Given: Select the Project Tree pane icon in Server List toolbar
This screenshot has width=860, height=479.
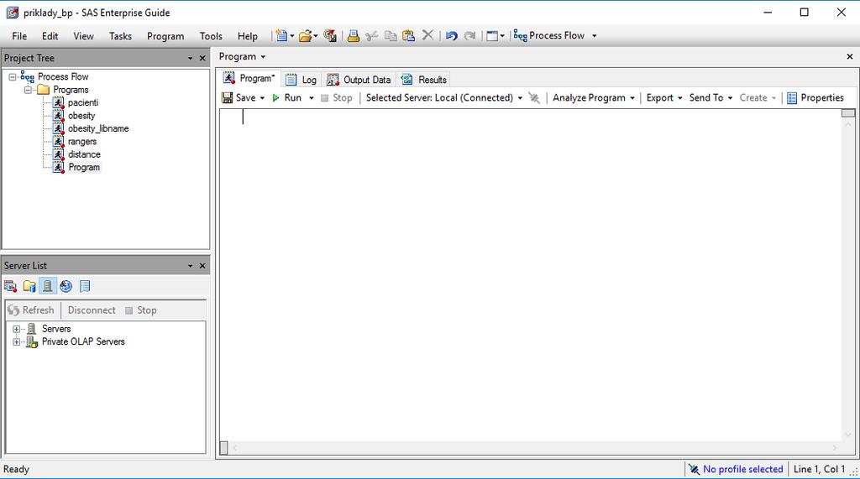Looking at the screenshot, I should (x=10, y=286).
